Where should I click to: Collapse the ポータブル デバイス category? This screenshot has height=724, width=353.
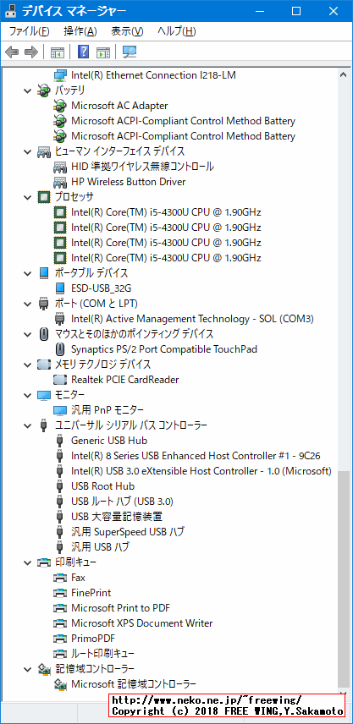pos(27,273)
